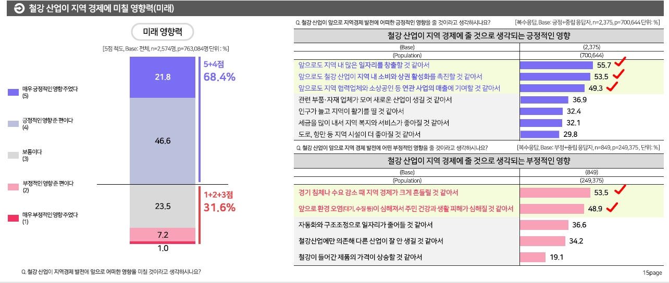
Task: Click the red checkmark next to 48.9
Action: 612,207
